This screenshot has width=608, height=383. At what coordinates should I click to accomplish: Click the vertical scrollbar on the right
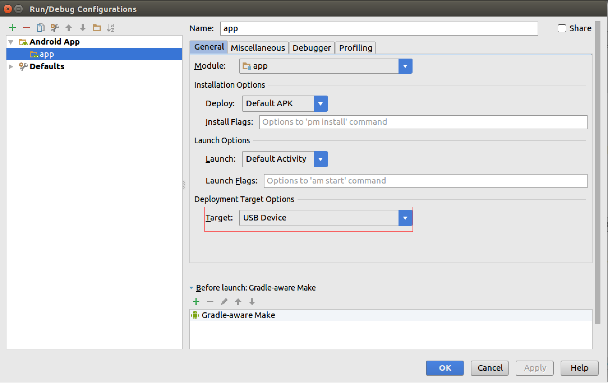coord(597,172)
